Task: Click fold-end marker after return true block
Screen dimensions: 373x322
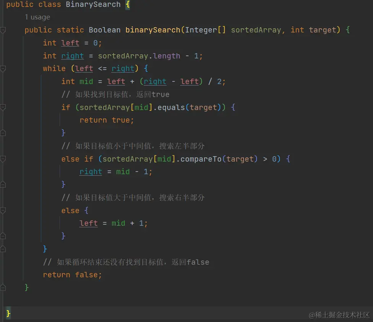Action: coord(3,133)
